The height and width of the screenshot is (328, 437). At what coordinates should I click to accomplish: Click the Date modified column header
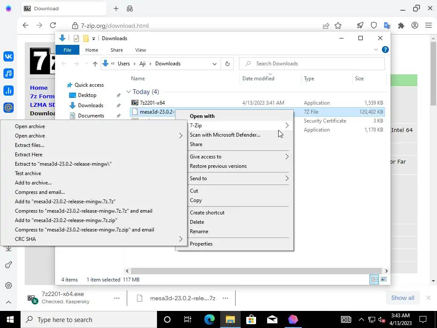click(258, 79)
